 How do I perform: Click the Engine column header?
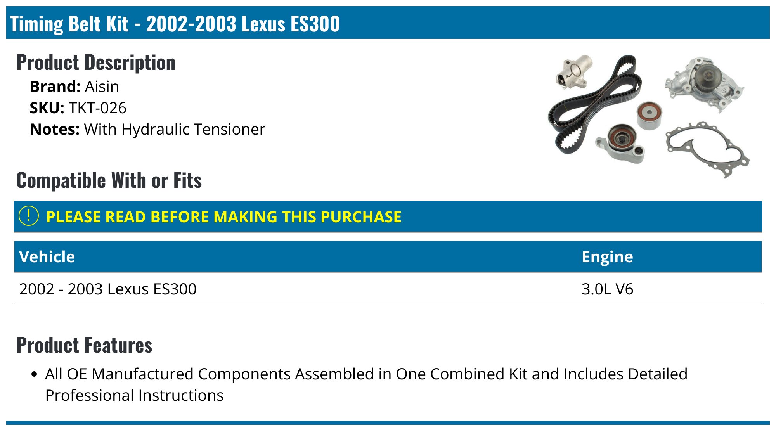point(607,257)
